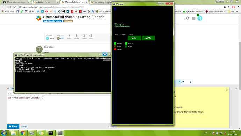Click the forum search magnifier icon
Screen dimensions: 241x136
click(x=188, y=18)
